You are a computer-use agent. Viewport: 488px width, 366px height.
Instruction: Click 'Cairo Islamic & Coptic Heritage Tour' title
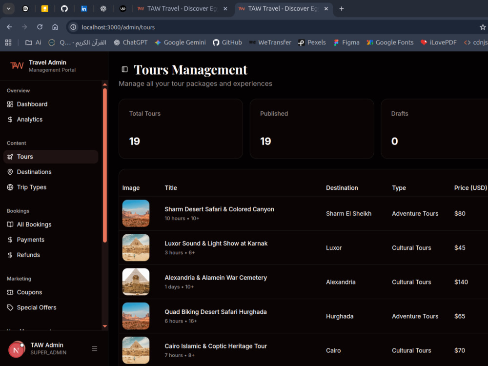point(216,346)
